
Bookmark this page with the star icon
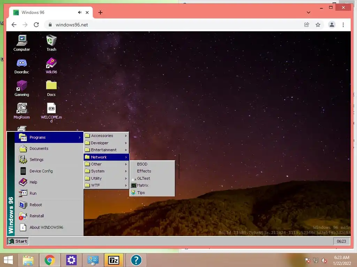coord(318,25)
